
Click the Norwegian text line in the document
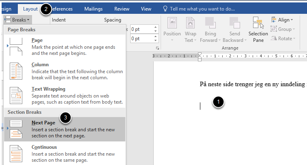point(253,84)
